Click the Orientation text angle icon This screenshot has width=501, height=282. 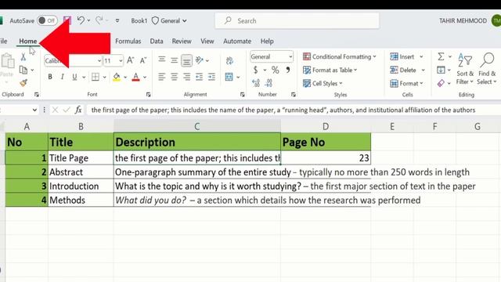pos(200,60)
